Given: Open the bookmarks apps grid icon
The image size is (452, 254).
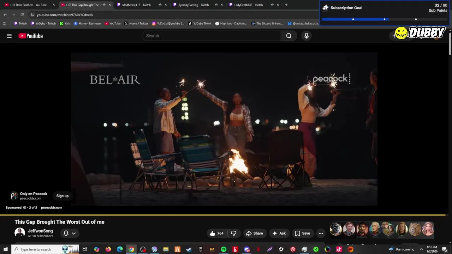Looking at the screenshot, I should point(5,24).
